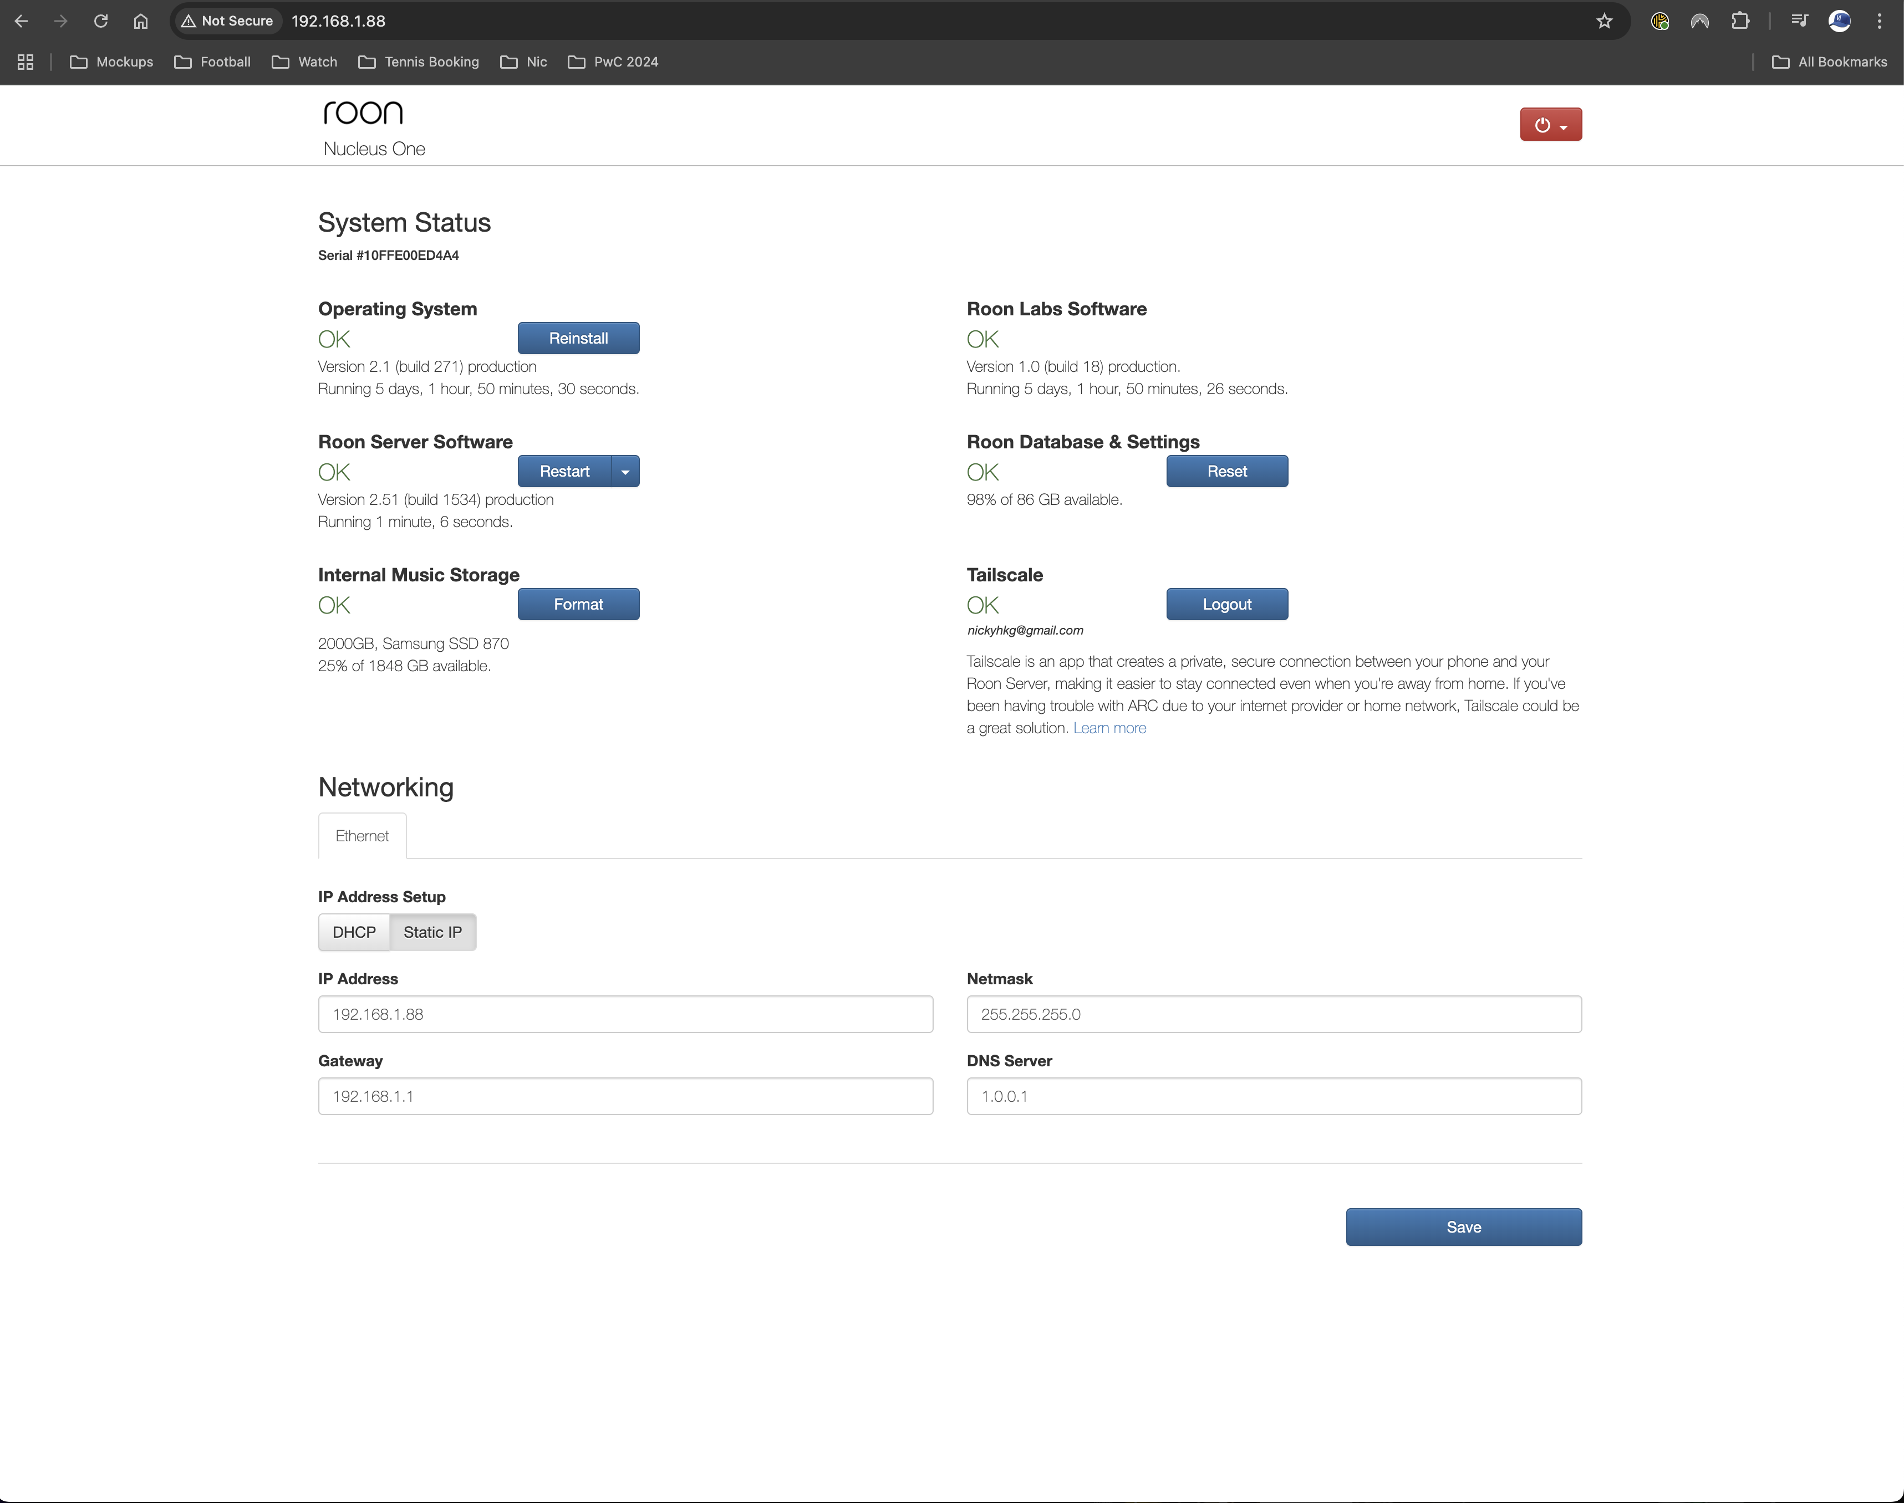This screenshot has height=1503, width=1904.
Task: Bookmark this page with the star icon
Action: 1604,21
